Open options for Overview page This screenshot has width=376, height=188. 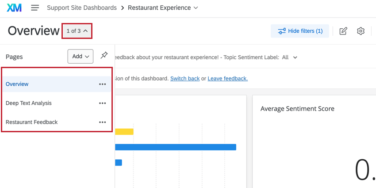tap(103, 84)
